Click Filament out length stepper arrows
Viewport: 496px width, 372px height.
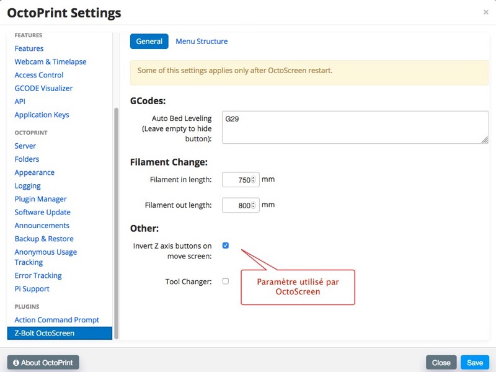pos(254,205)
